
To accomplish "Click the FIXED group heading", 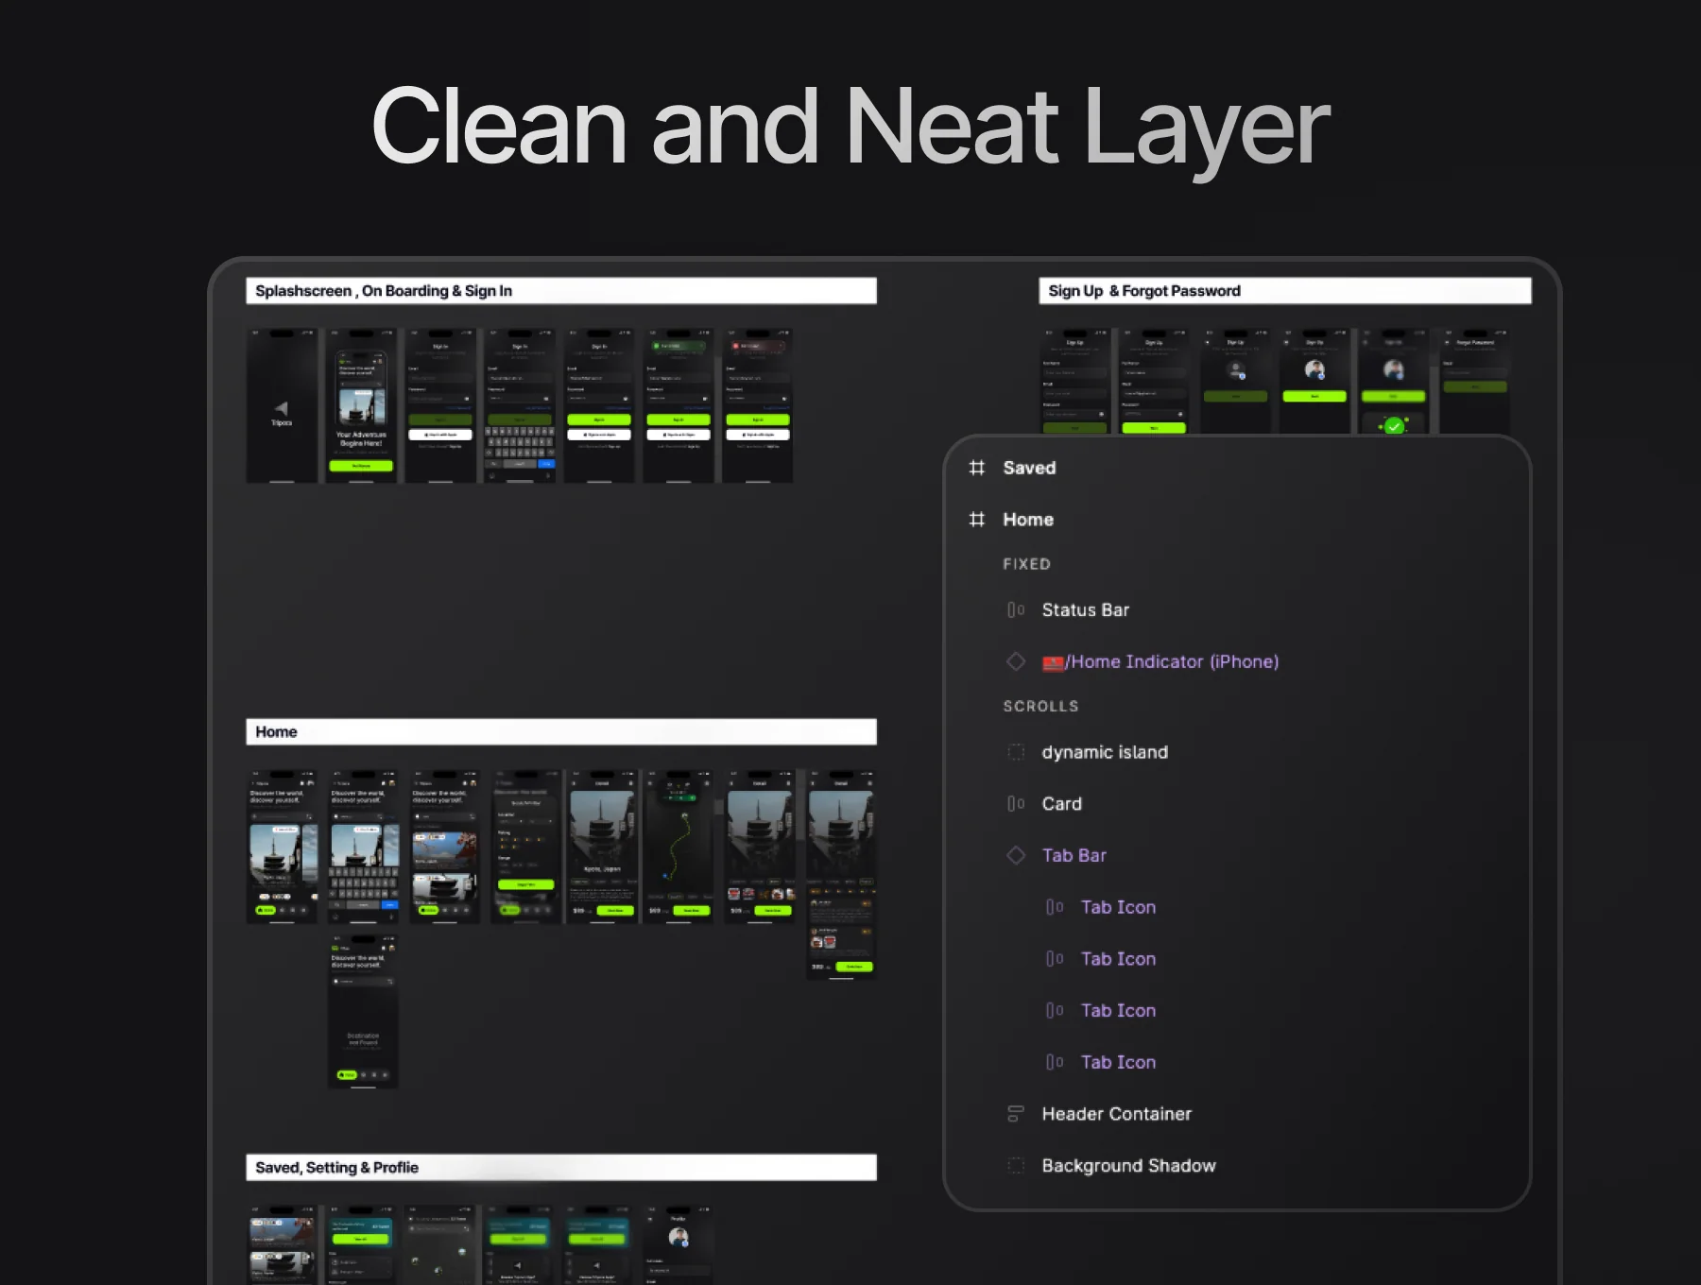I will pos(1027,564).
